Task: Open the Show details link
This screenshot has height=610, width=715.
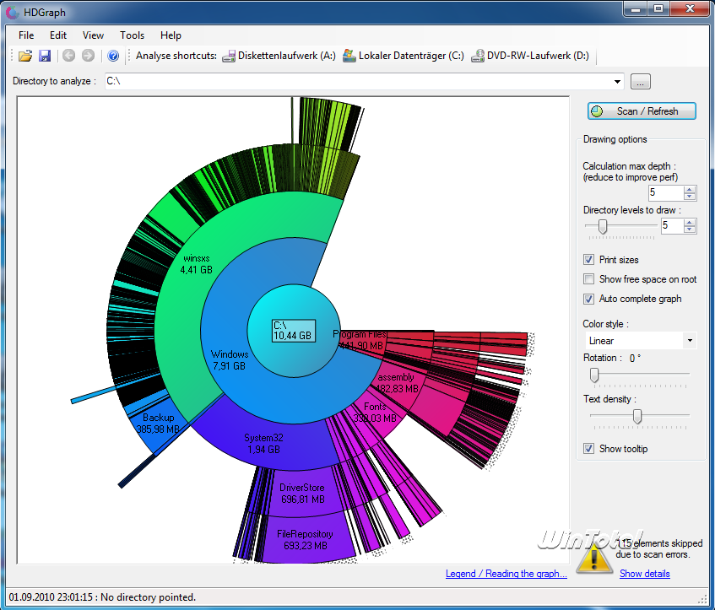Action: (x=644, y=574)
